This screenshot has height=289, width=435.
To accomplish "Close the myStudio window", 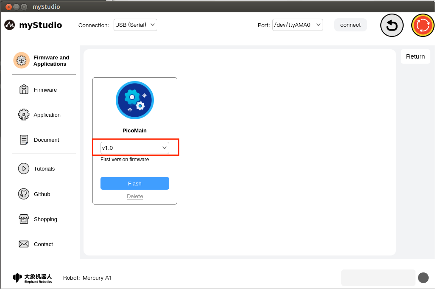I will 8,7.
